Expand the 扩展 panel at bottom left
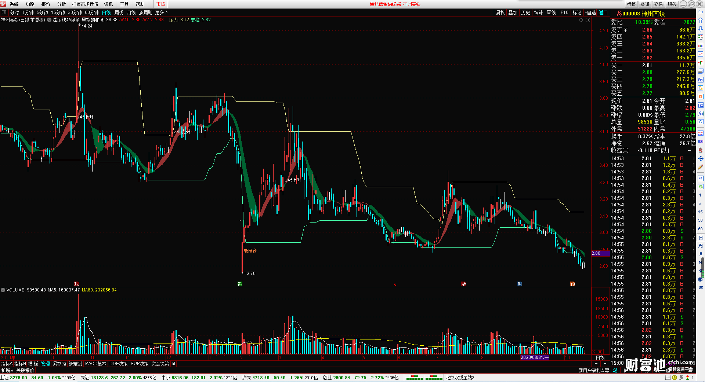Image resolution: width=705 pixels, height=382 pixels. point(7,370)
